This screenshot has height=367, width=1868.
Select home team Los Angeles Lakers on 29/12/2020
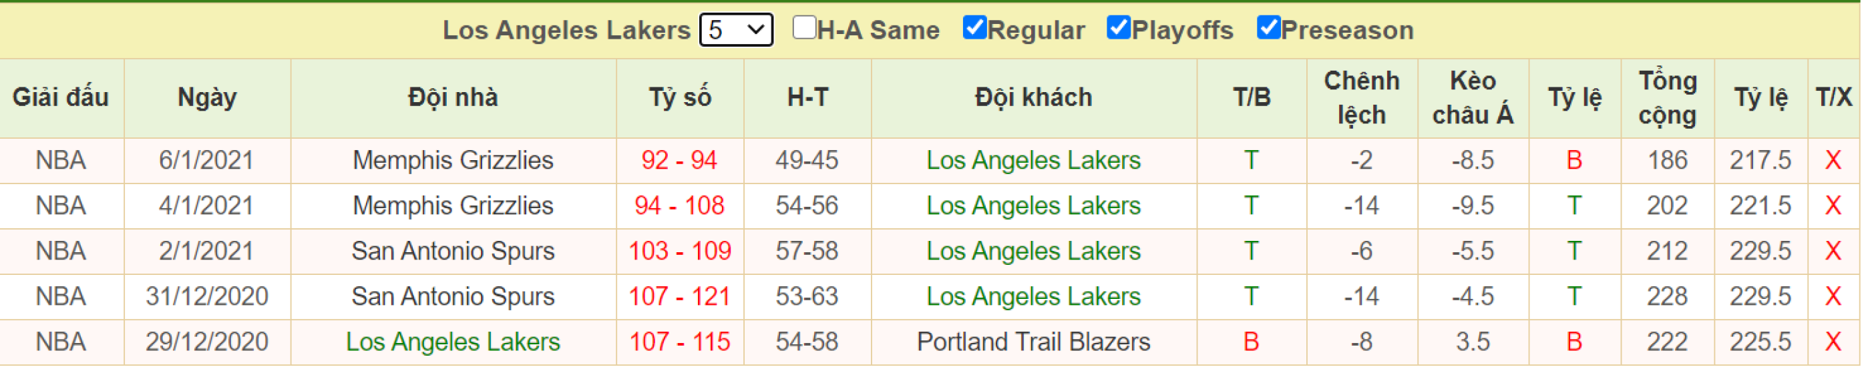click(x=455, y=343)
